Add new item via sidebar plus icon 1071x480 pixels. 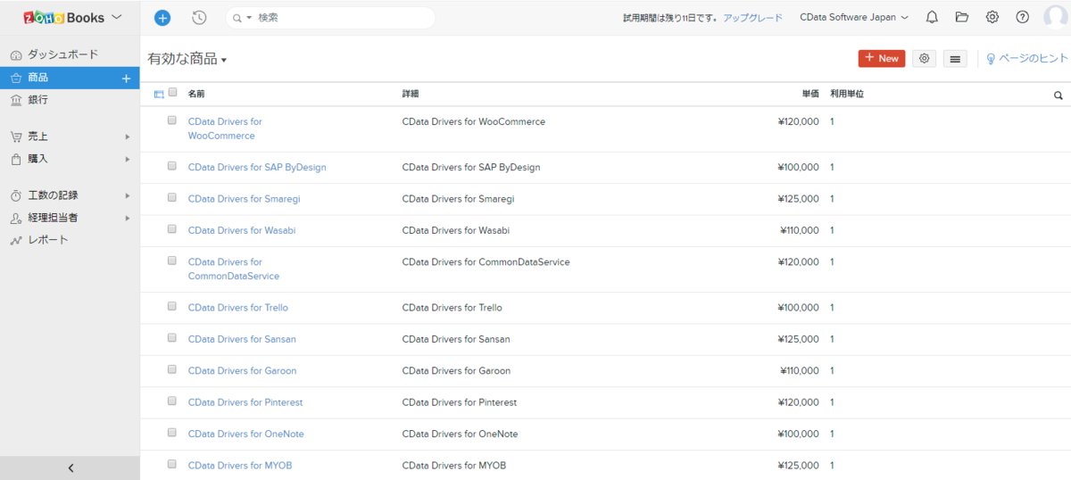[126, 79]
